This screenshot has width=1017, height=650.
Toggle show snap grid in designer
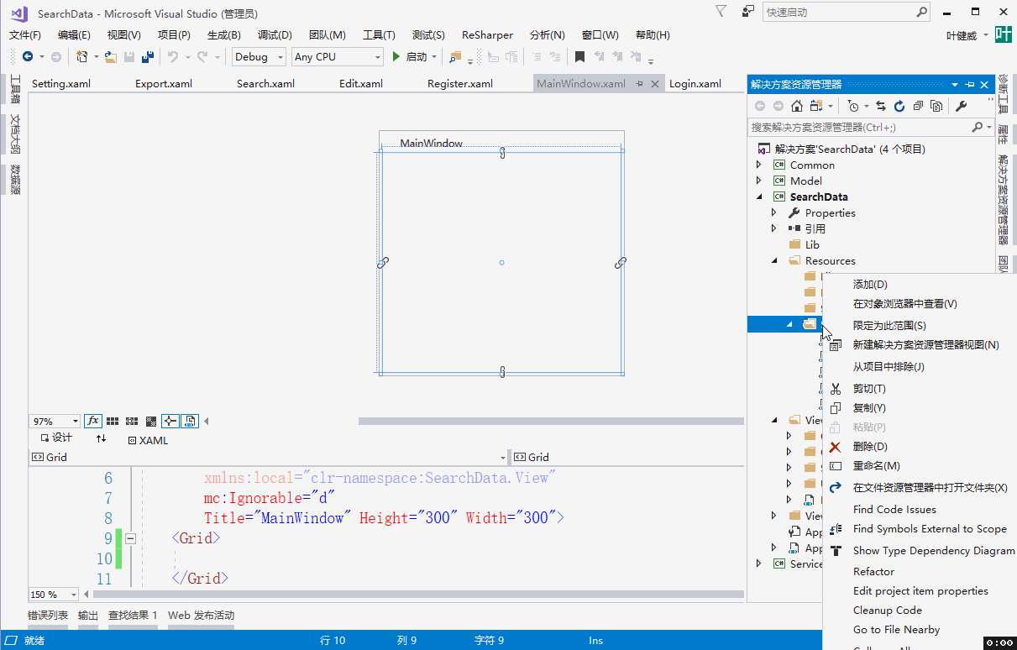(x=113, y=421)
